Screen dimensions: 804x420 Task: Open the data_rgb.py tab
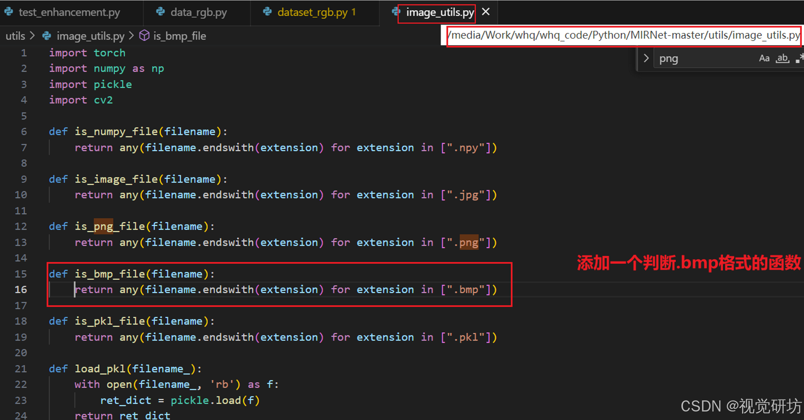pos(198,12)
